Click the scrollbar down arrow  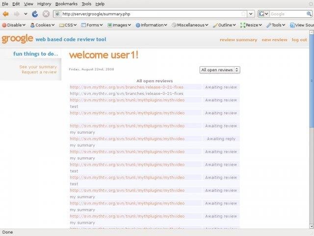pyautogui.click(x=312, y=226)
